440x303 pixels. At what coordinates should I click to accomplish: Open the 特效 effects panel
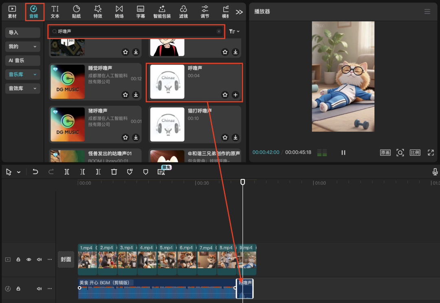98,11
